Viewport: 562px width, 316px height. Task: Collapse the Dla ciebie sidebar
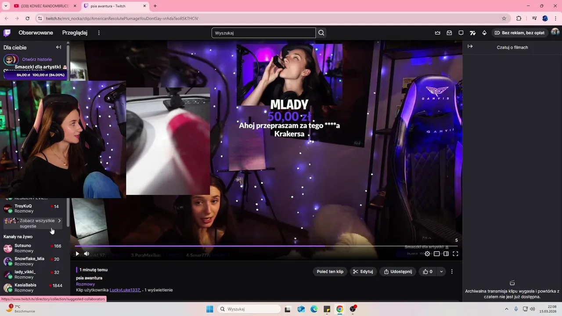pyautogui.click(x=58, y=47)
